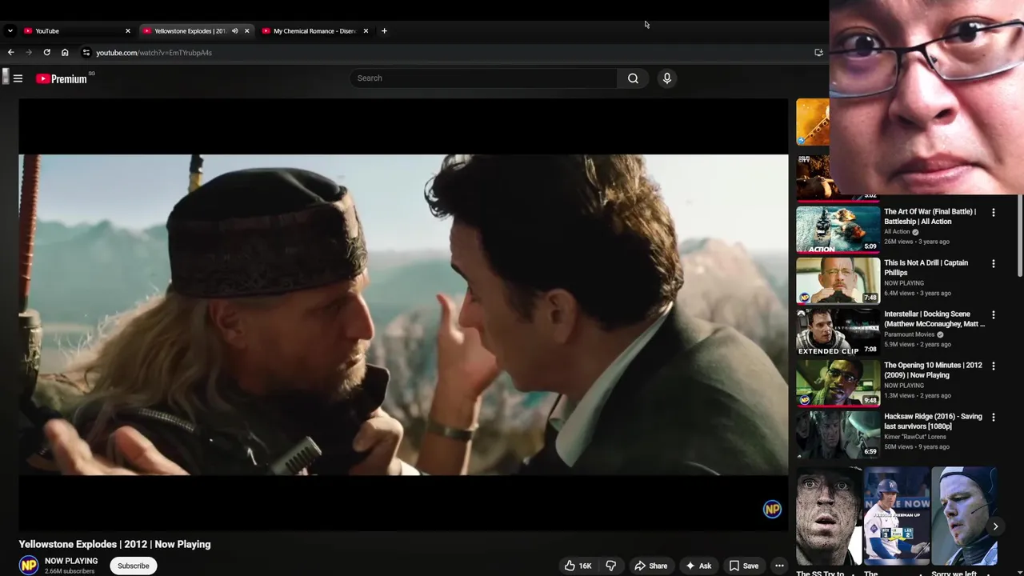The image size is (1024, 576).
Task: Switch to the YouTube tab
Action: (77, 30)
